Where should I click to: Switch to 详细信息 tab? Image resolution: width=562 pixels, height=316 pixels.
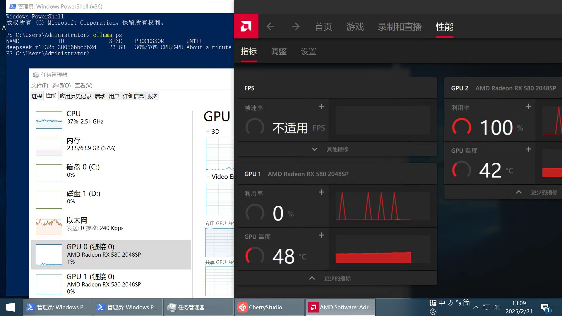coord(133,96)
